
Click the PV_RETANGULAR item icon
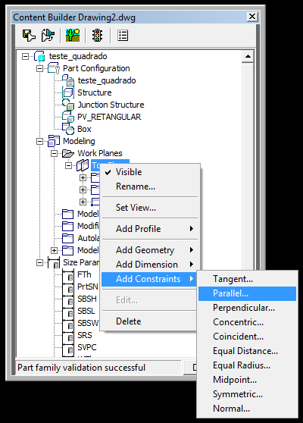(68, 117)
